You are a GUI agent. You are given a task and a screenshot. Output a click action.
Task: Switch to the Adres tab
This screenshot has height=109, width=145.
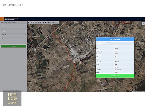6,22
